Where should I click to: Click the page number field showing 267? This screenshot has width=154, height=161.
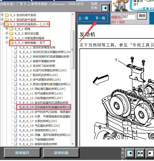pos(129,17)
